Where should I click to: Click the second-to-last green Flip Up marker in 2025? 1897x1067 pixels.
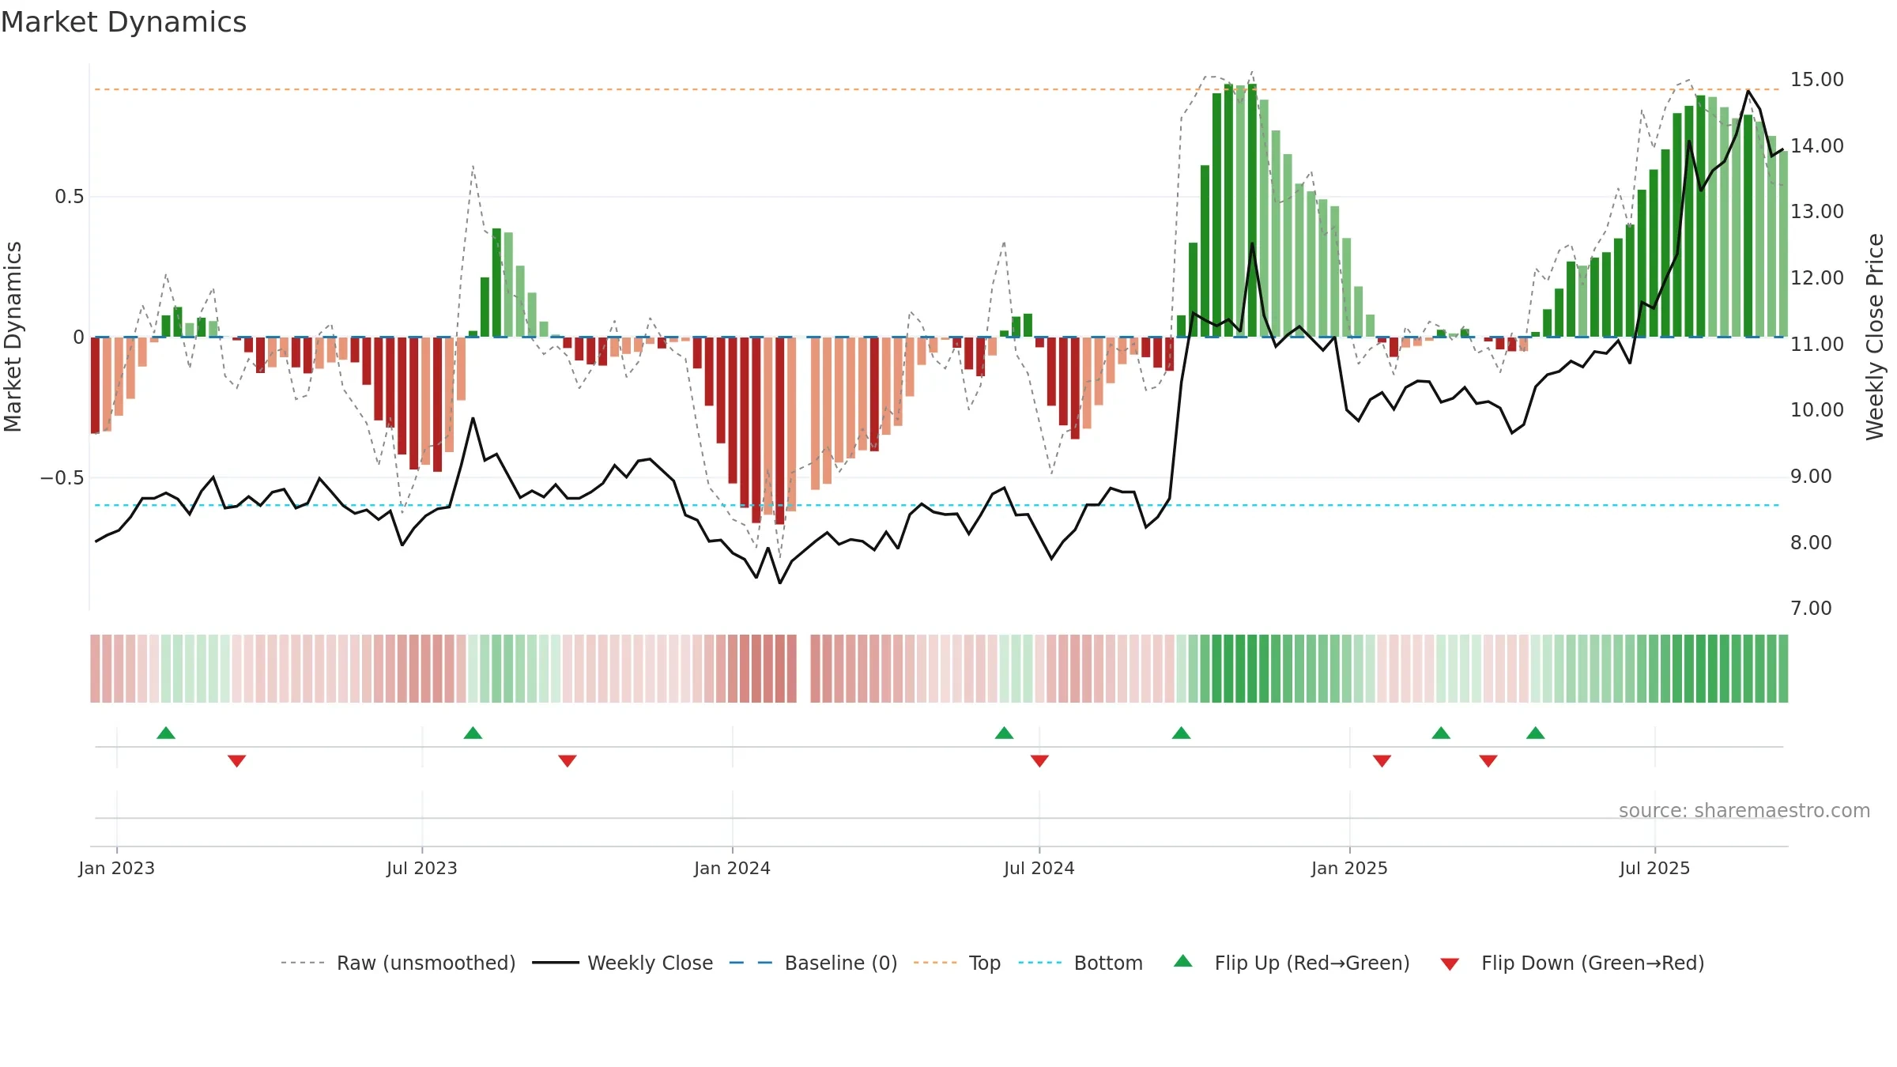click(1441, 733)
